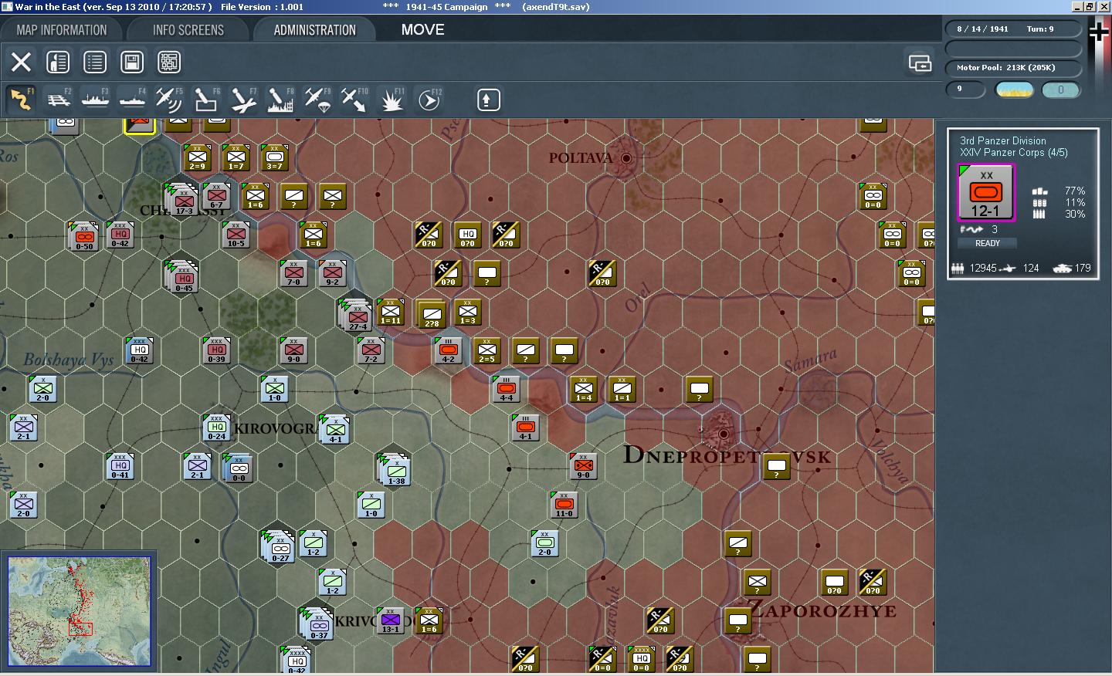Select the Soviet 3=7 armored counter

tap(275, 157)
